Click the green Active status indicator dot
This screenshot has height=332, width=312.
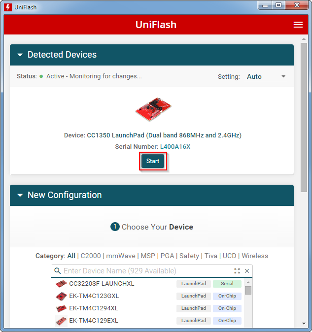click(x=41, y=76)
